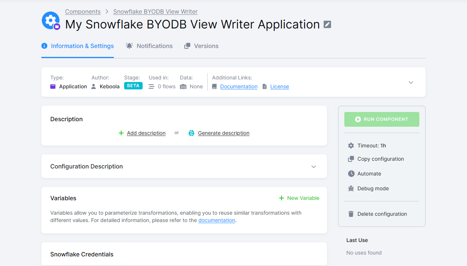
Task: Expand the component info bar chevron
Action: click(410, 82)
